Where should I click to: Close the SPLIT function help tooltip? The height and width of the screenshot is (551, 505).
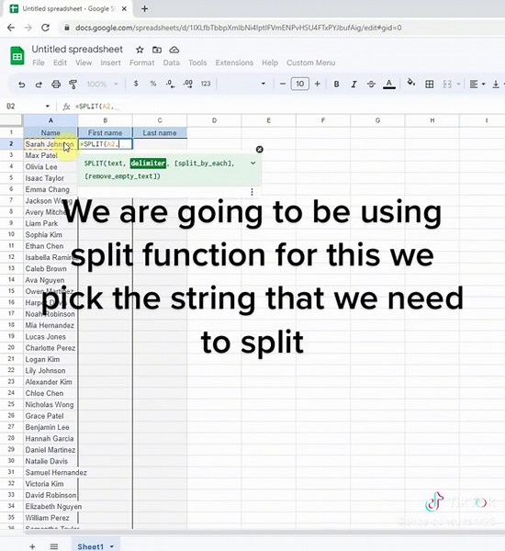point(259,150)
